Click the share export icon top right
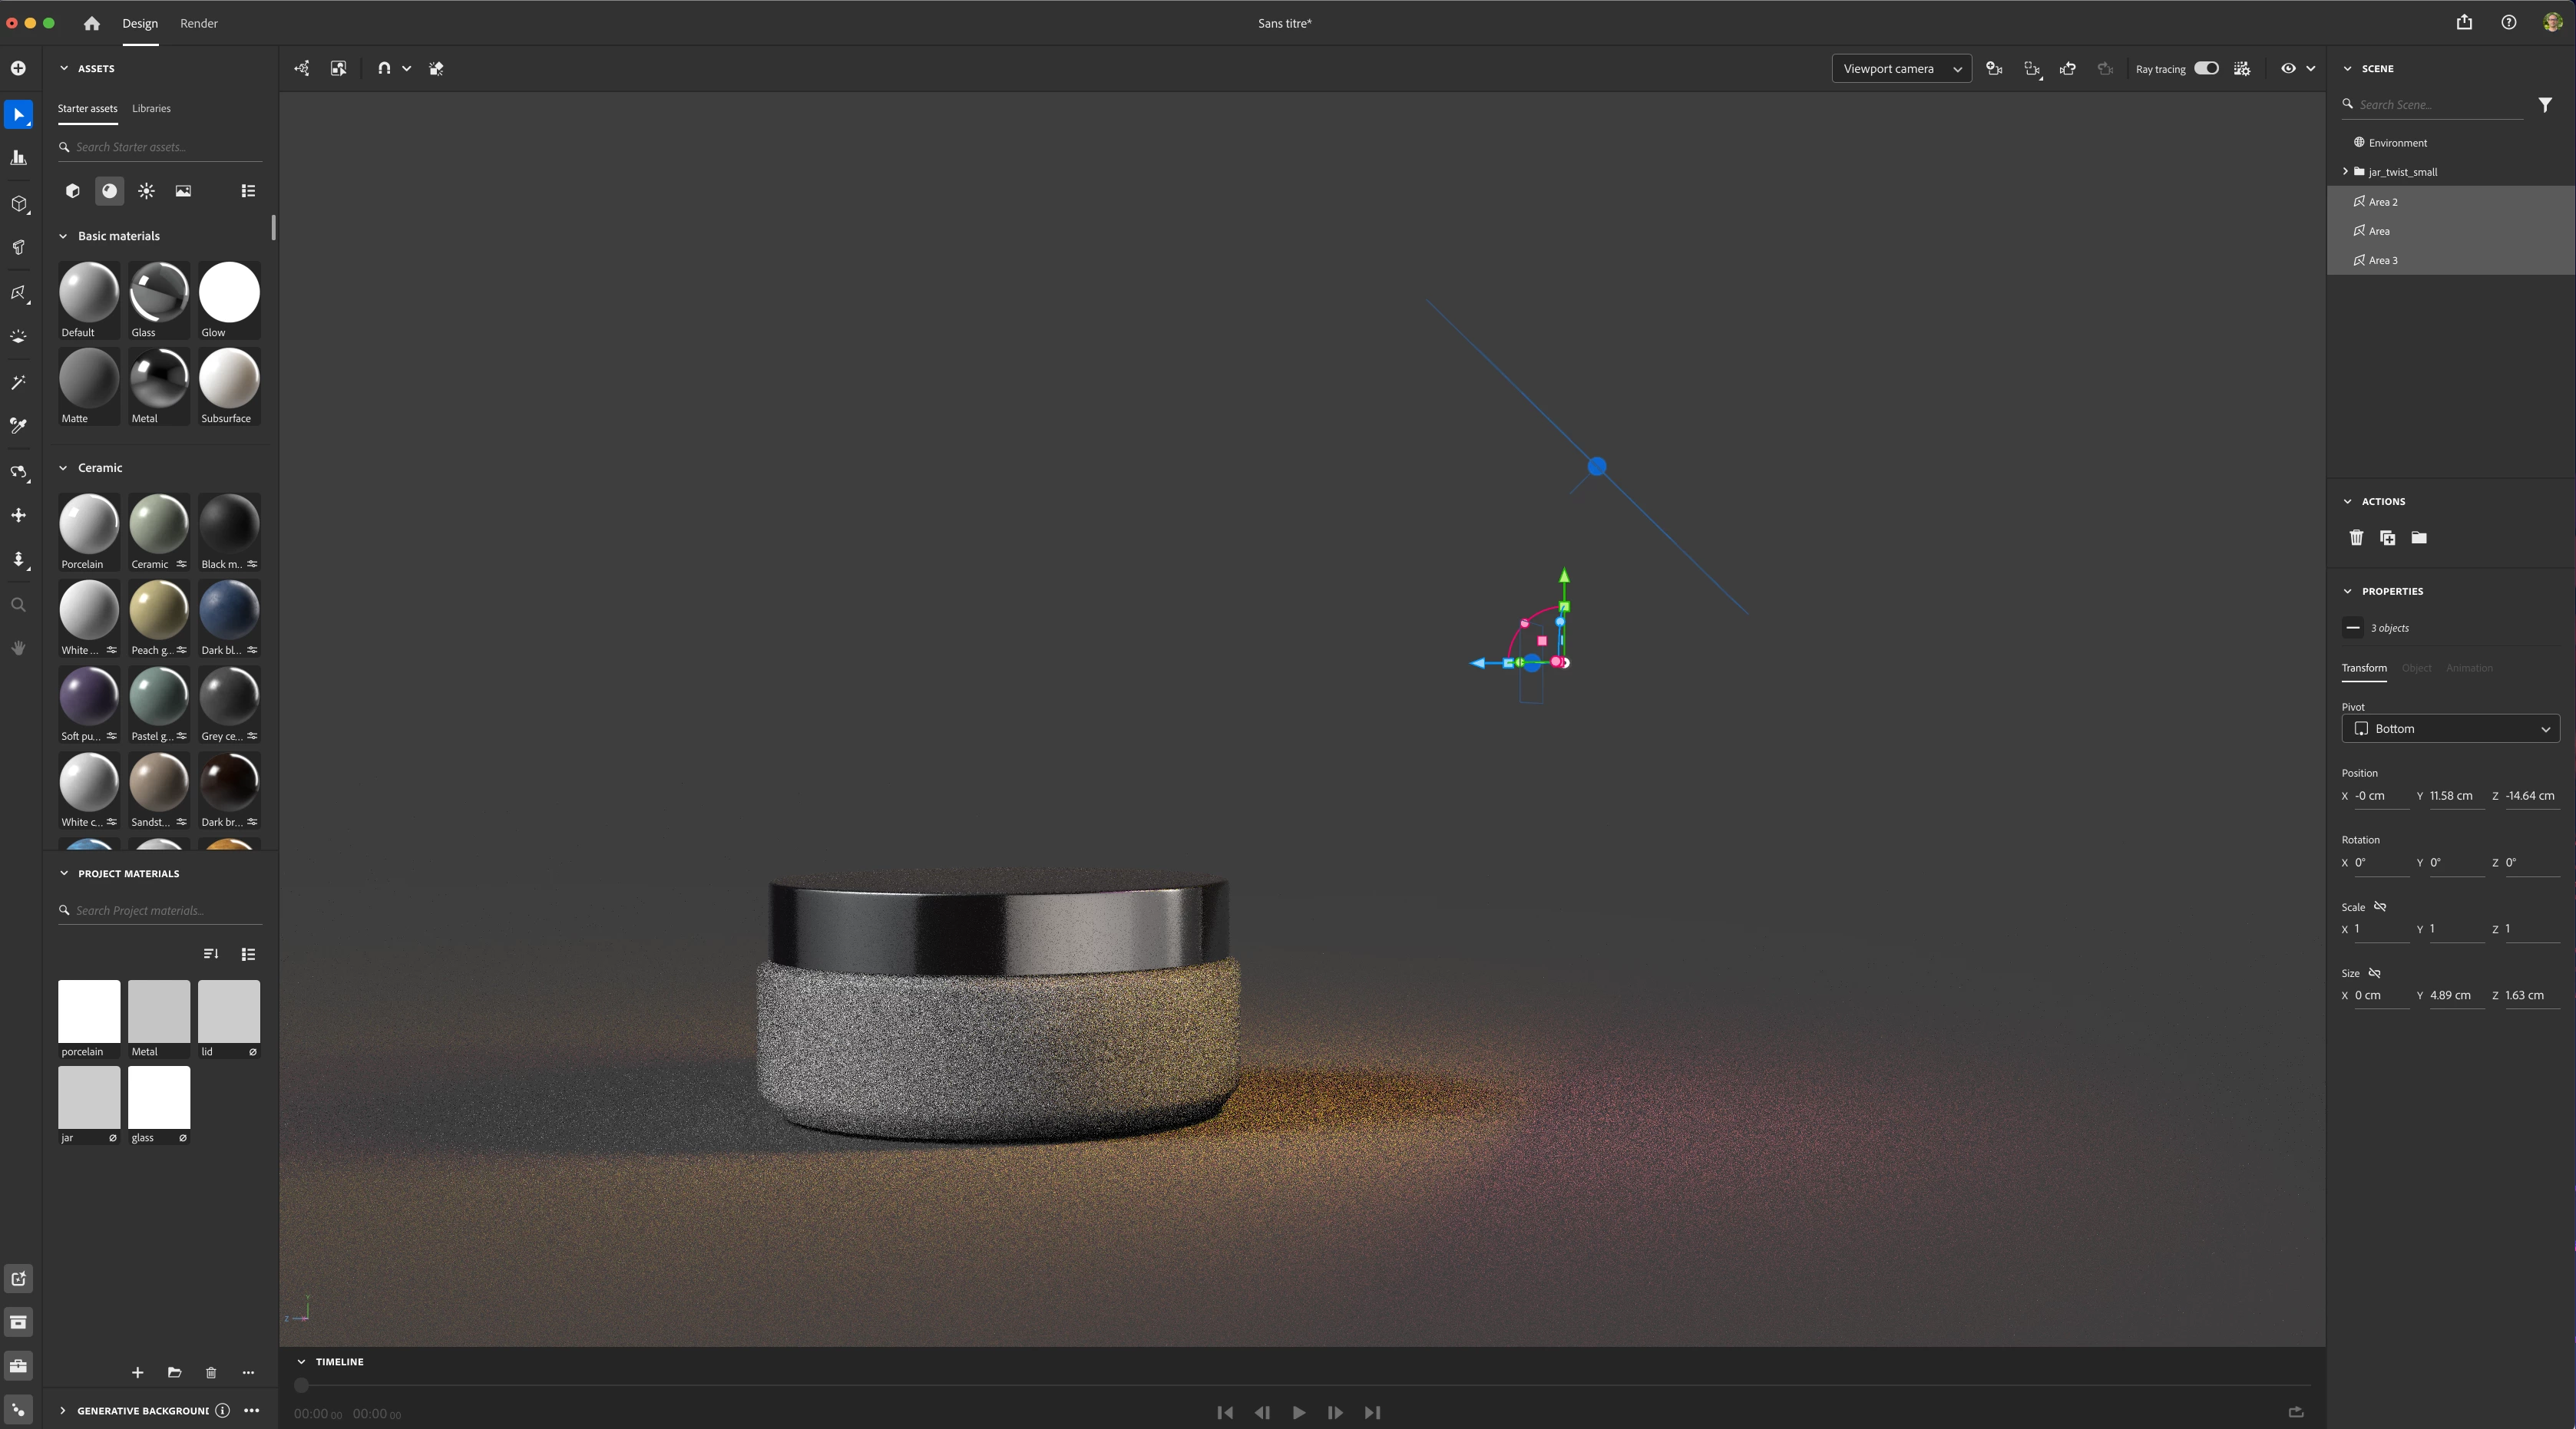This screenshot has height=1429, width=2576. 2464,23
